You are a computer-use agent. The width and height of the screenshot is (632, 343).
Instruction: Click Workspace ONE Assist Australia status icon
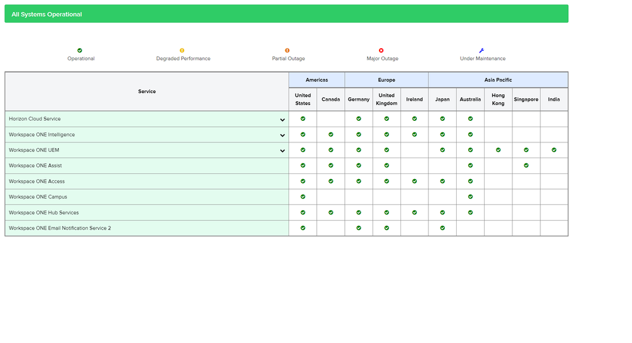(471, 165)
